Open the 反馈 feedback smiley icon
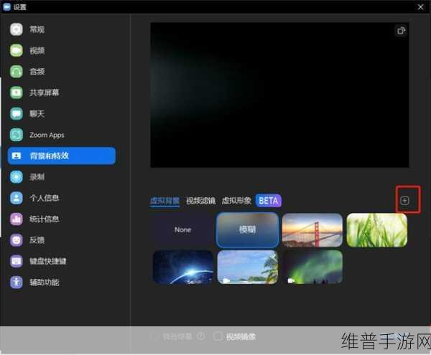 (17, 240)
